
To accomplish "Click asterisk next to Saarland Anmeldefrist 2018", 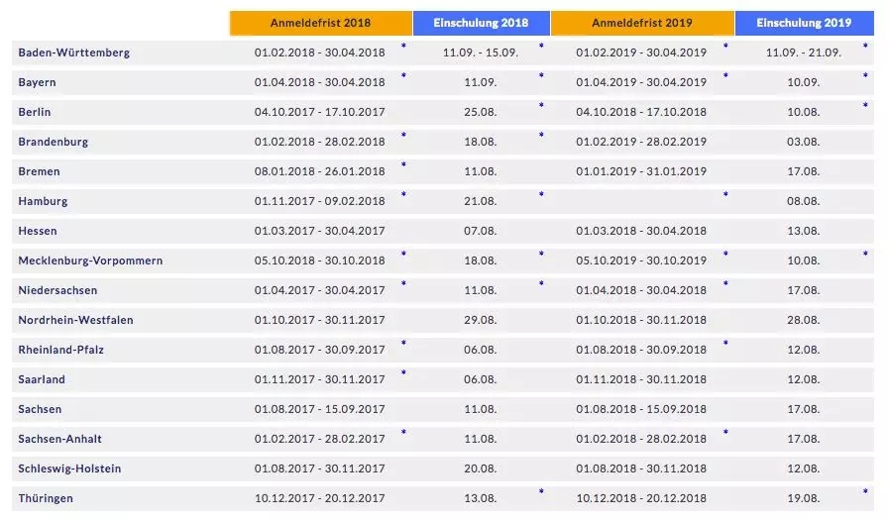I will tap(403, 373).
